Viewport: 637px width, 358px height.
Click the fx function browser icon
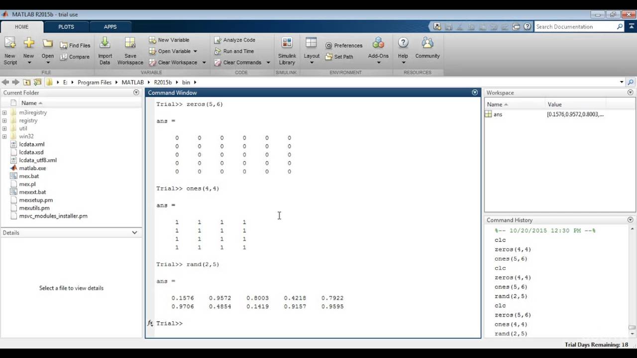pyautogui.click(x=150, y=323)
